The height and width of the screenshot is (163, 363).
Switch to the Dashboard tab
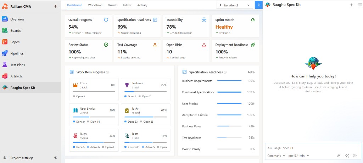pyautogui.click(x=74, y=5)
